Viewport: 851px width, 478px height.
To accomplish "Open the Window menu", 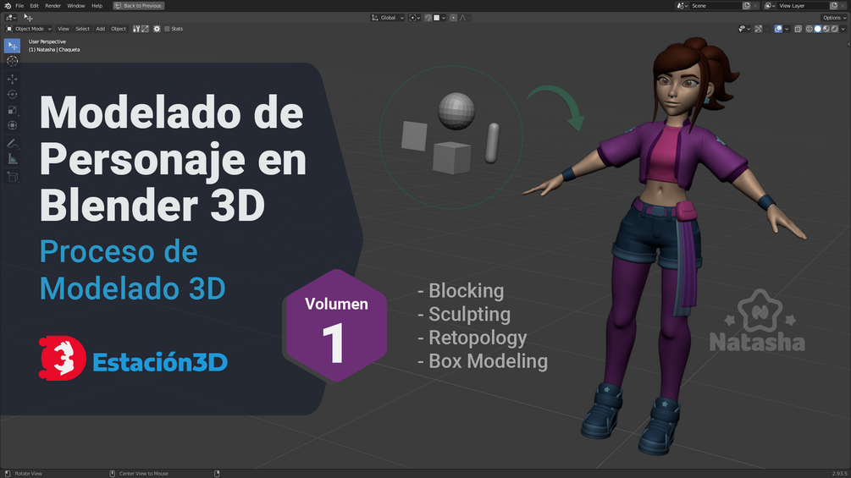I will [76, 5].
